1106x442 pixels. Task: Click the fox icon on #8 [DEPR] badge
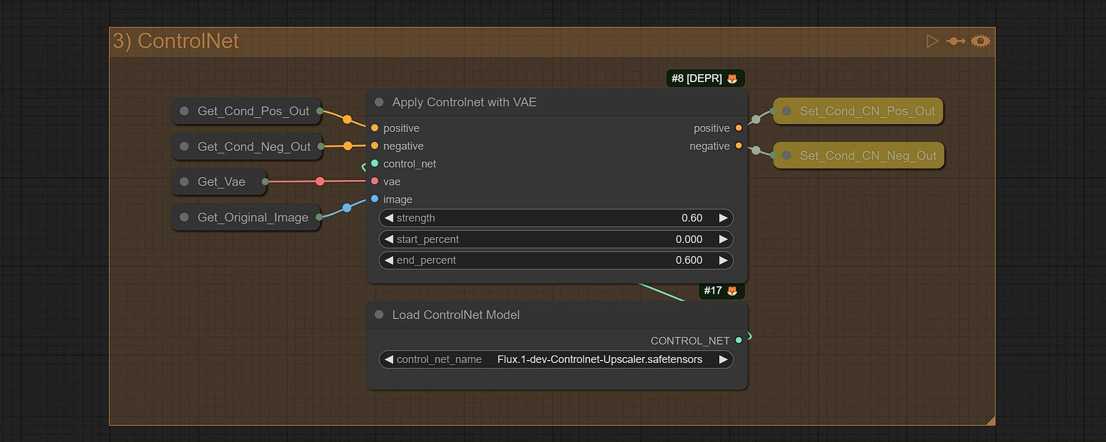(732, 78)
